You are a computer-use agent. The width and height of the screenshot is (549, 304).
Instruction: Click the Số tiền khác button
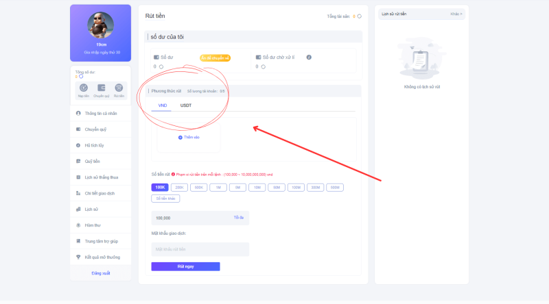pyautogui.click(x=165, y=199)
